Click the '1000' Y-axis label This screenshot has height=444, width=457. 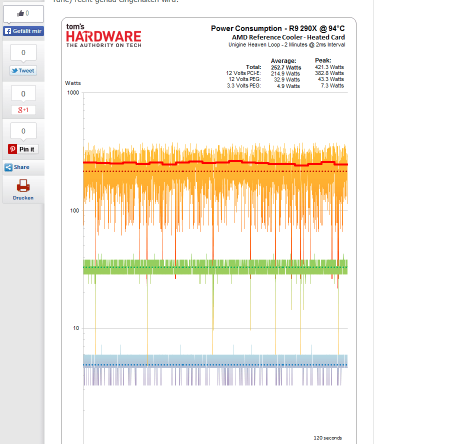coord(73,92)
